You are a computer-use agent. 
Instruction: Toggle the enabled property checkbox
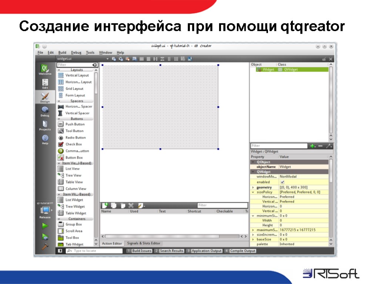[282, 182]
